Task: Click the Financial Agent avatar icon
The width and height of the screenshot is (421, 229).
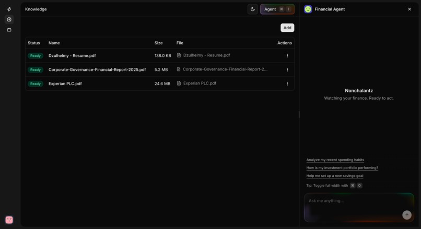Action: coord(308,9)
